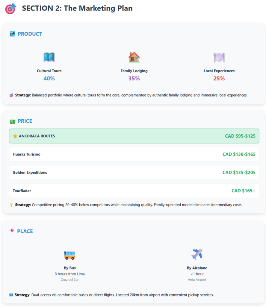Select the Golden Expeditions price row
The height and width of the screenshot is (307, 266).
(134, 173)
